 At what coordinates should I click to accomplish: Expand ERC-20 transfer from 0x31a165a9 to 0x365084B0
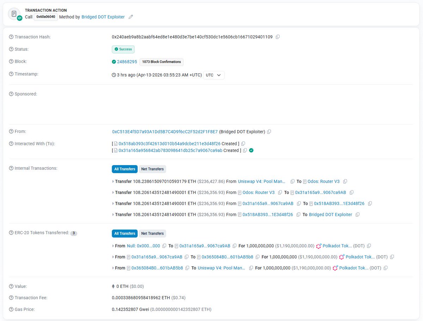point(113,257)
